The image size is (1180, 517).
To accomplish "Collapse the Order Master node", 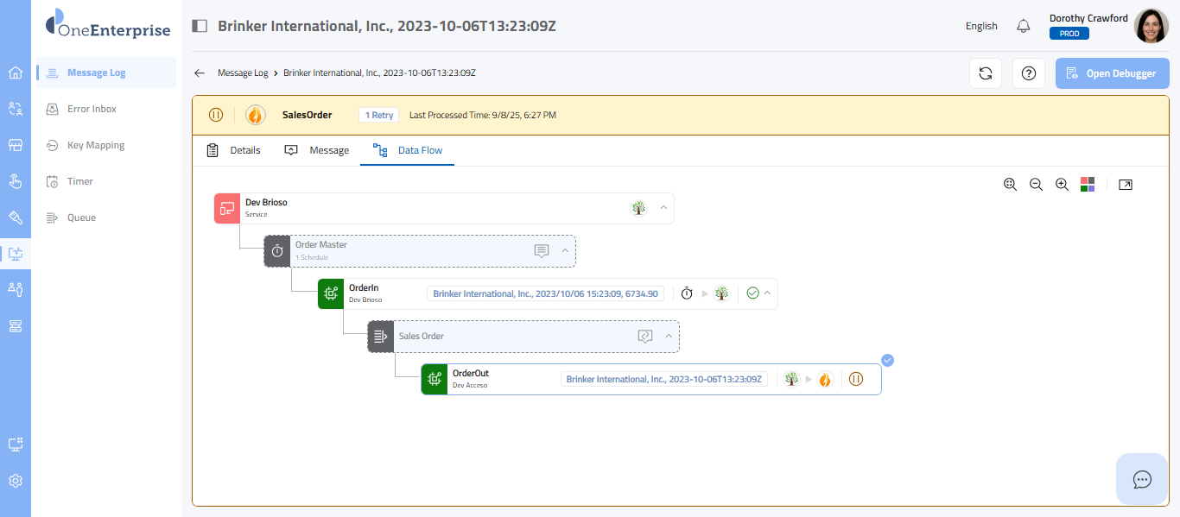I will pos(565,251).
